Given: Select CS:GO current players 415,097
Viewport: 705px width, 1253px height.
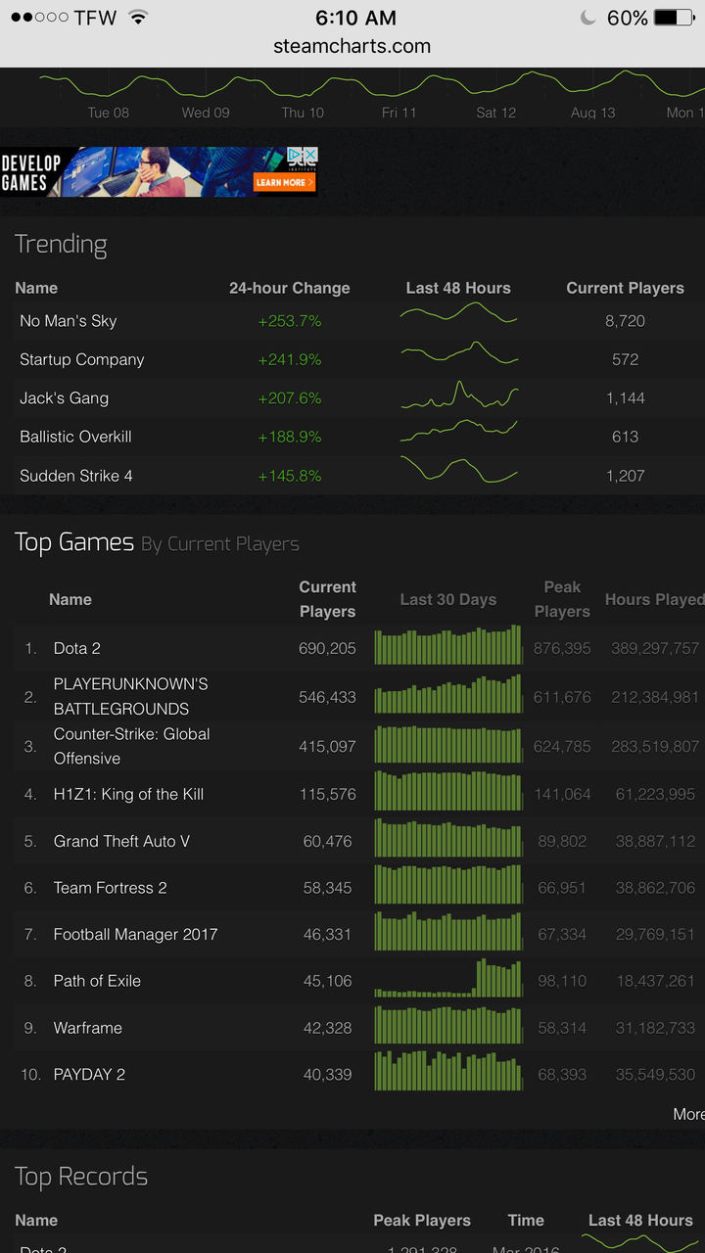Looking at the screenshot, I should point(327,746).
